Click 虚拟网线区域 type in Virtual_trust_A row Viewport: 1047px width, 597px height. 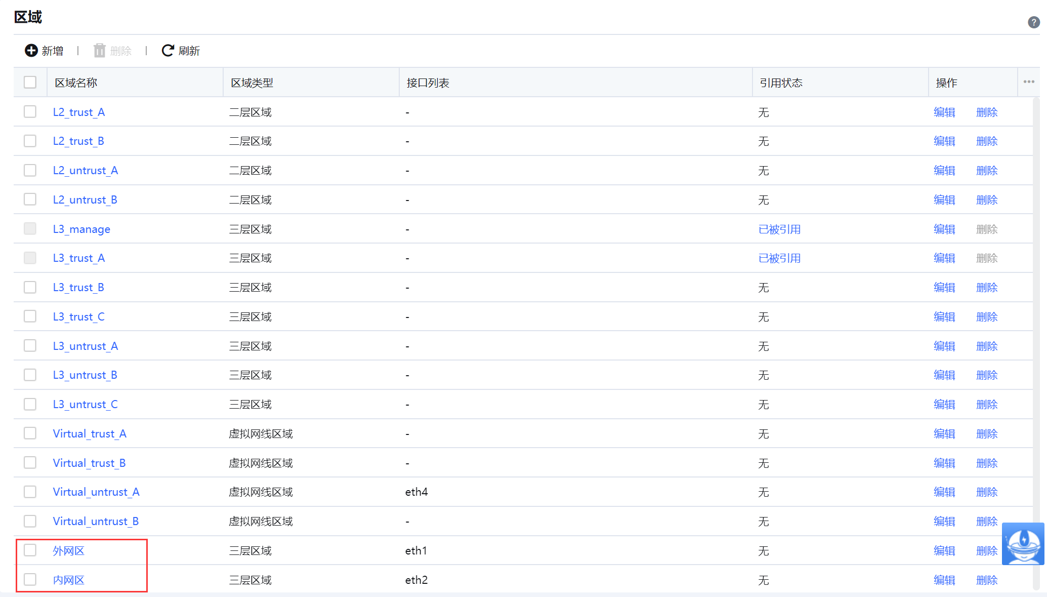(261, 433)
